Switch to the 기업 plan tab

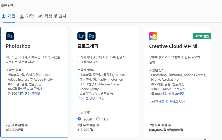27,16
